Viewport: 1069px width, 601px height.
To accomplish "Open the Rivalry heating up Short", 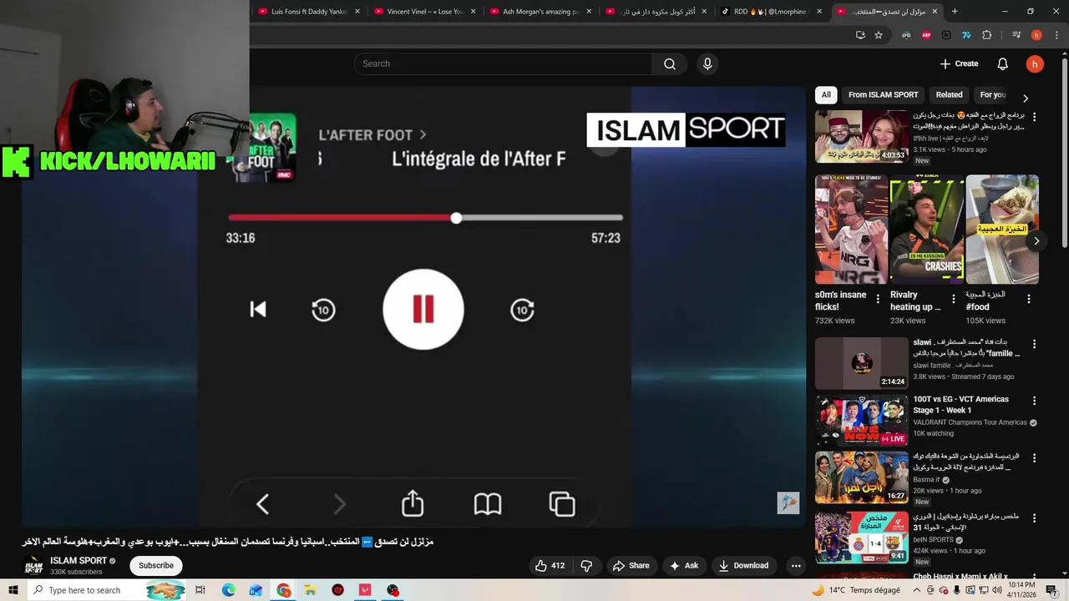I will pyautogui.click(x=927, y=230).
